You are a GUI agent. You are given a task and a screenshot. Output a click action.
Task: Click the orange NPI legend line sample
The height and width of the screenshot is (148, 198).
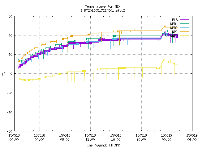184,32
